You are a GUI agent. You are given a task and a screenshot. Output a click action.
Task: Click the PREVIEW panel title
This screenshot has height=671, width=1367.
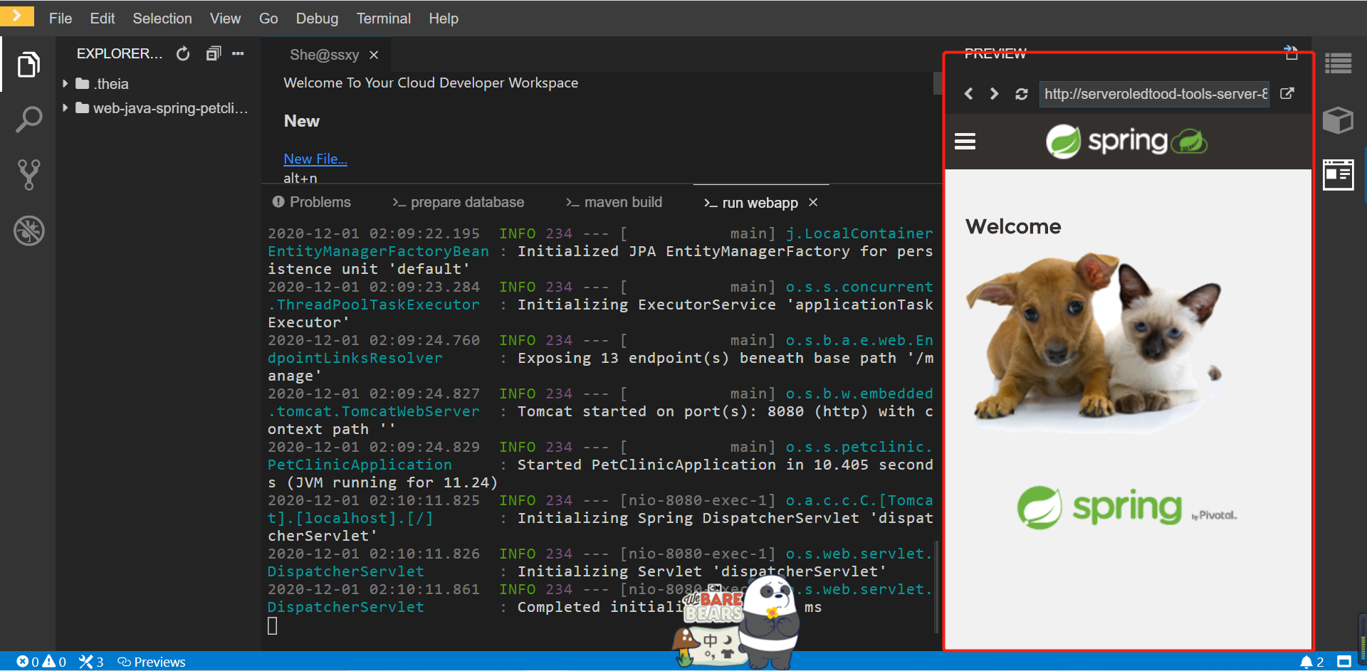click(995, 53)
